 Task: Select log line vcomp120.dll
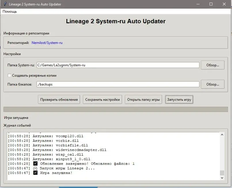click(45, 136)
